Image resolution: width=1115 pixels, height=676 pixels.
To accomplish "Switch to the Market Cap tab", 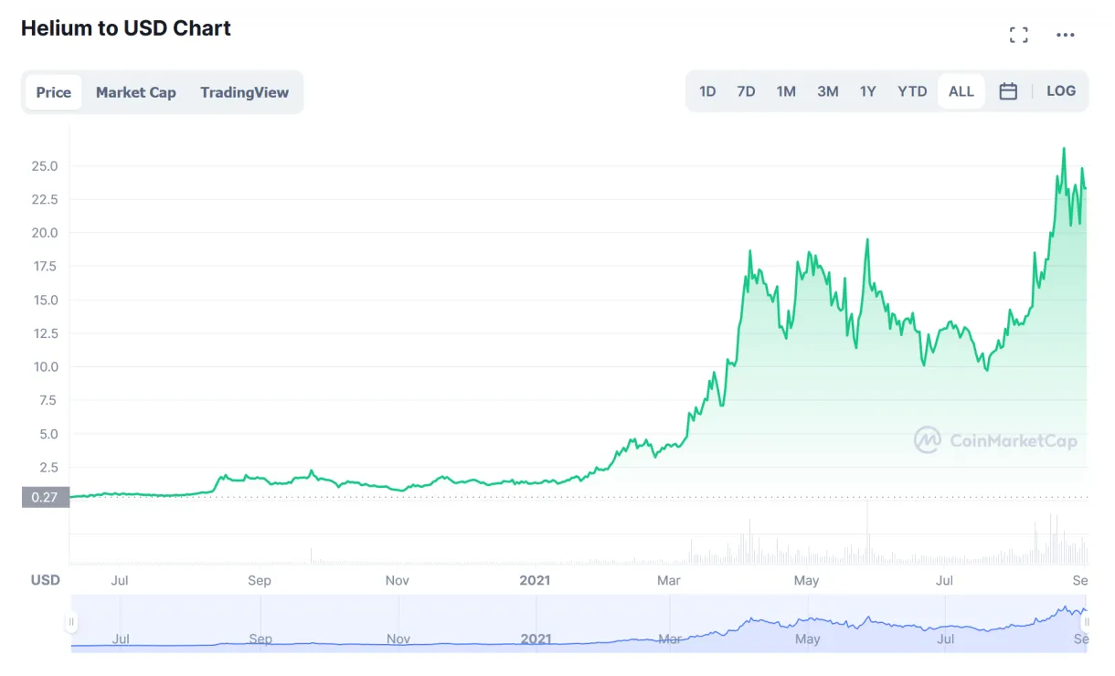I will (136, 92).
